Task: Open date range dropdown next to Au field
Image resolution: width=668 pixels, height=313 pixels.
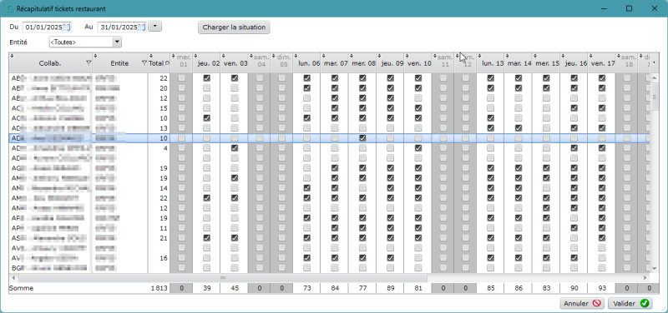Action: coord(155,27)
